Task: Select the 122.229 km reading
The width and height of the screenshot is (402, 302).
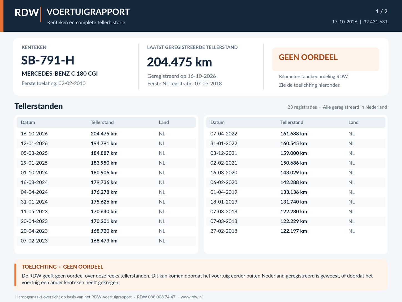Action: click(x=294, y=221)
